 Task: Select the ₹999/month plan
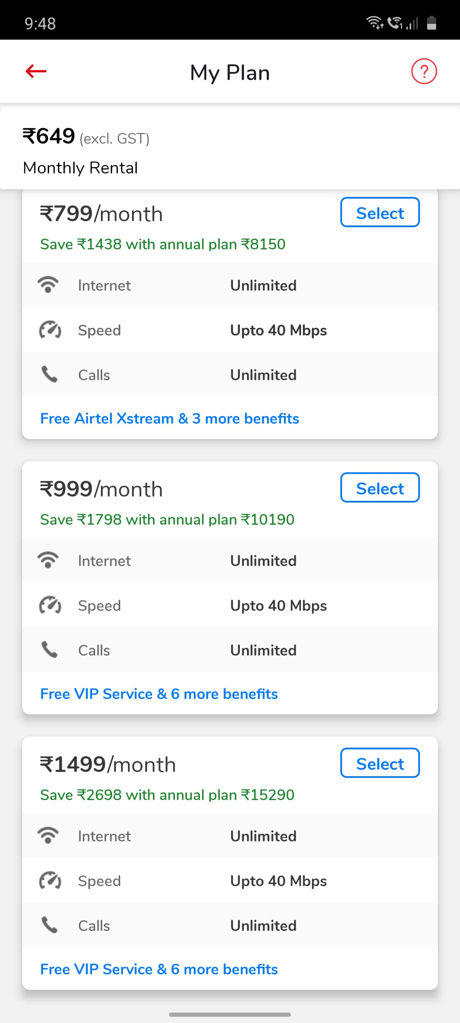click(x=379, y=488)
